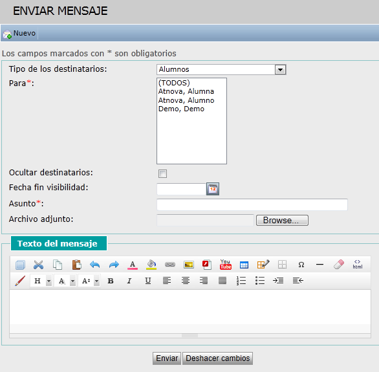Viewport: 379px width, 372px height.
Task: Open the Tipo de los destinatarios dropdown
Action: [x=280, y=70]
